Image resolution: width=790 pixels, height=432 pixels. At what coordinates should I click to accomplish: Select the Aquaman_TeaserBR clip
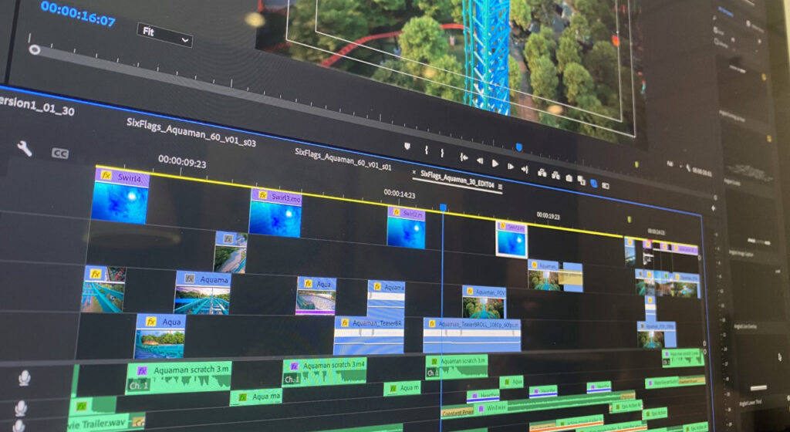click(370, 336)
